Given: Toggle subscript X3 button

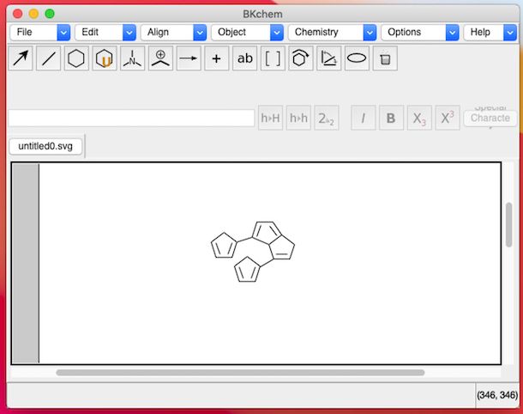Looking at the screenshot, I should (419, 118).
